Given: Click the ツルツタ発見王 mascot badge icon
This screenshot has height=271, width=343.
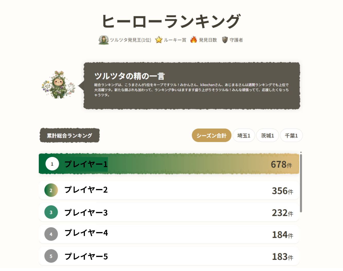Looking at the screenshot, I should pyautogui.click(x=103, y=40).
